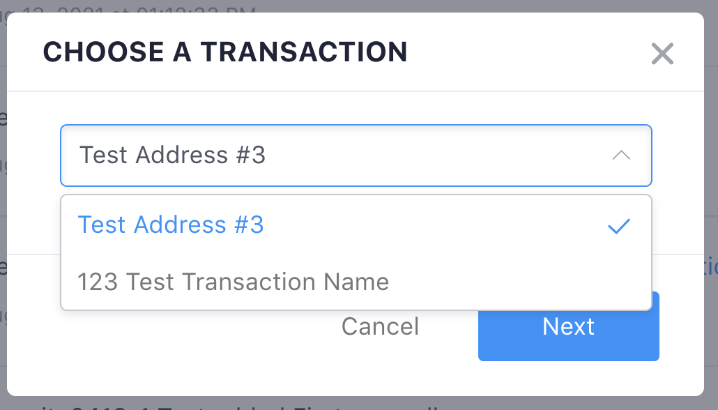The width and height of the screenshot is (718, 410).
Task: Click the CHOOSE A TRANSACTION heading
Action: click(x=225, y=52)
